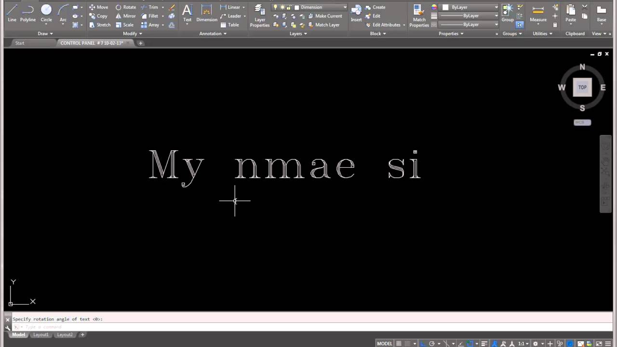
Task: Click the Erase tool icon
Action: 172,7
